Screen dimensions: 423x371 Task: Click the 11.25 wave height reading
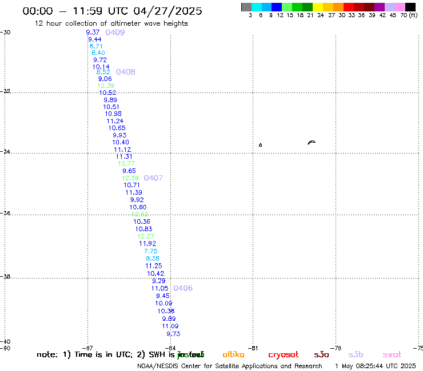coord(154,266)
